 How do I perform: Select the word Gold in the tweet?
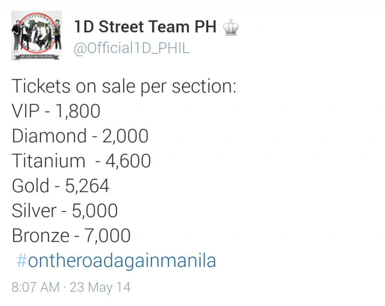point(30,185)
